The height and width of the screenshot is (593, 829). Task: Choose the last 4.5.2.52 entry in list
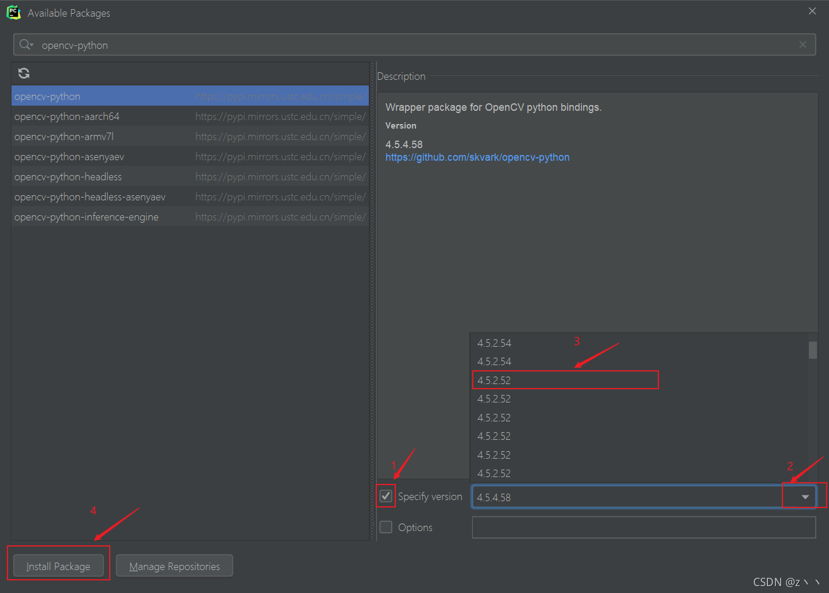point(639,473)
